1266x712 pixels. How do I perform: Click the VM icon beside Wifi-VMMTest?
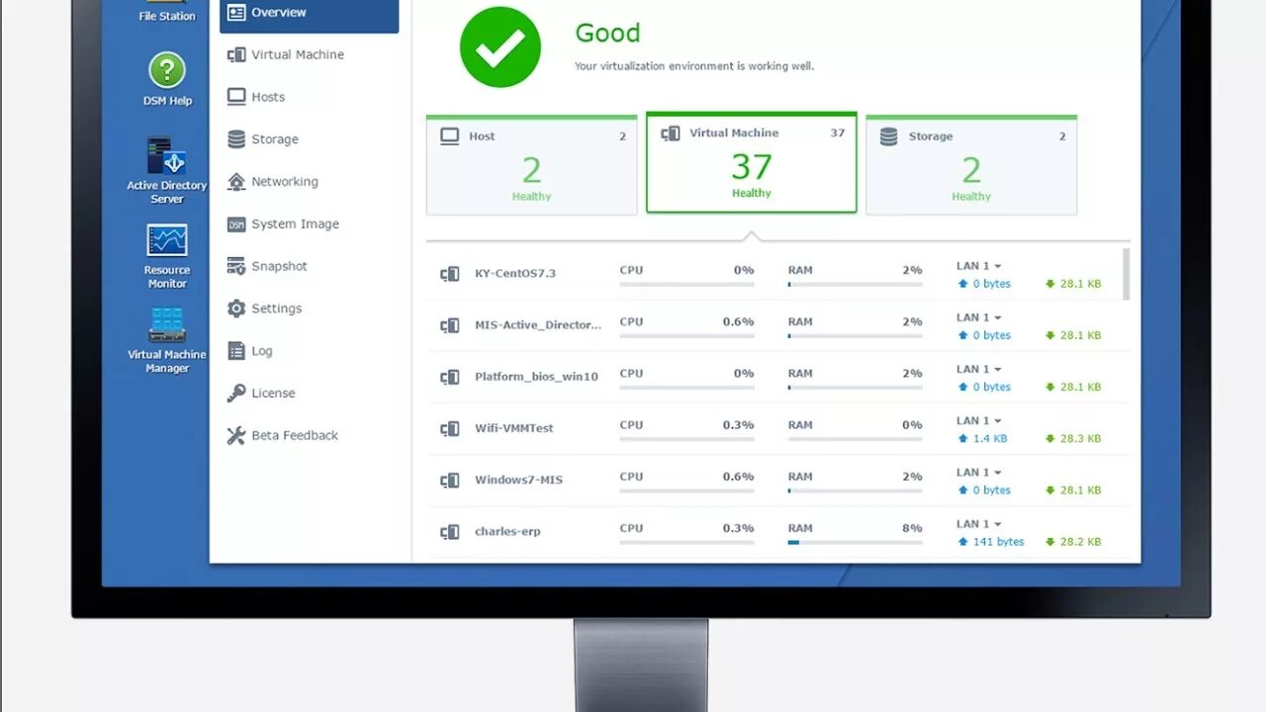click(450, 428)
